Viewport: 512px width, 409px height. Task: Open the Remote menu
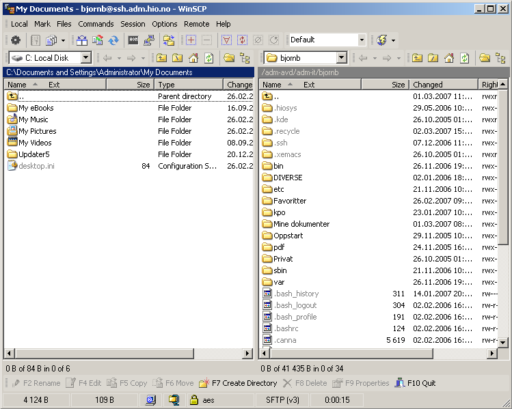197,24
